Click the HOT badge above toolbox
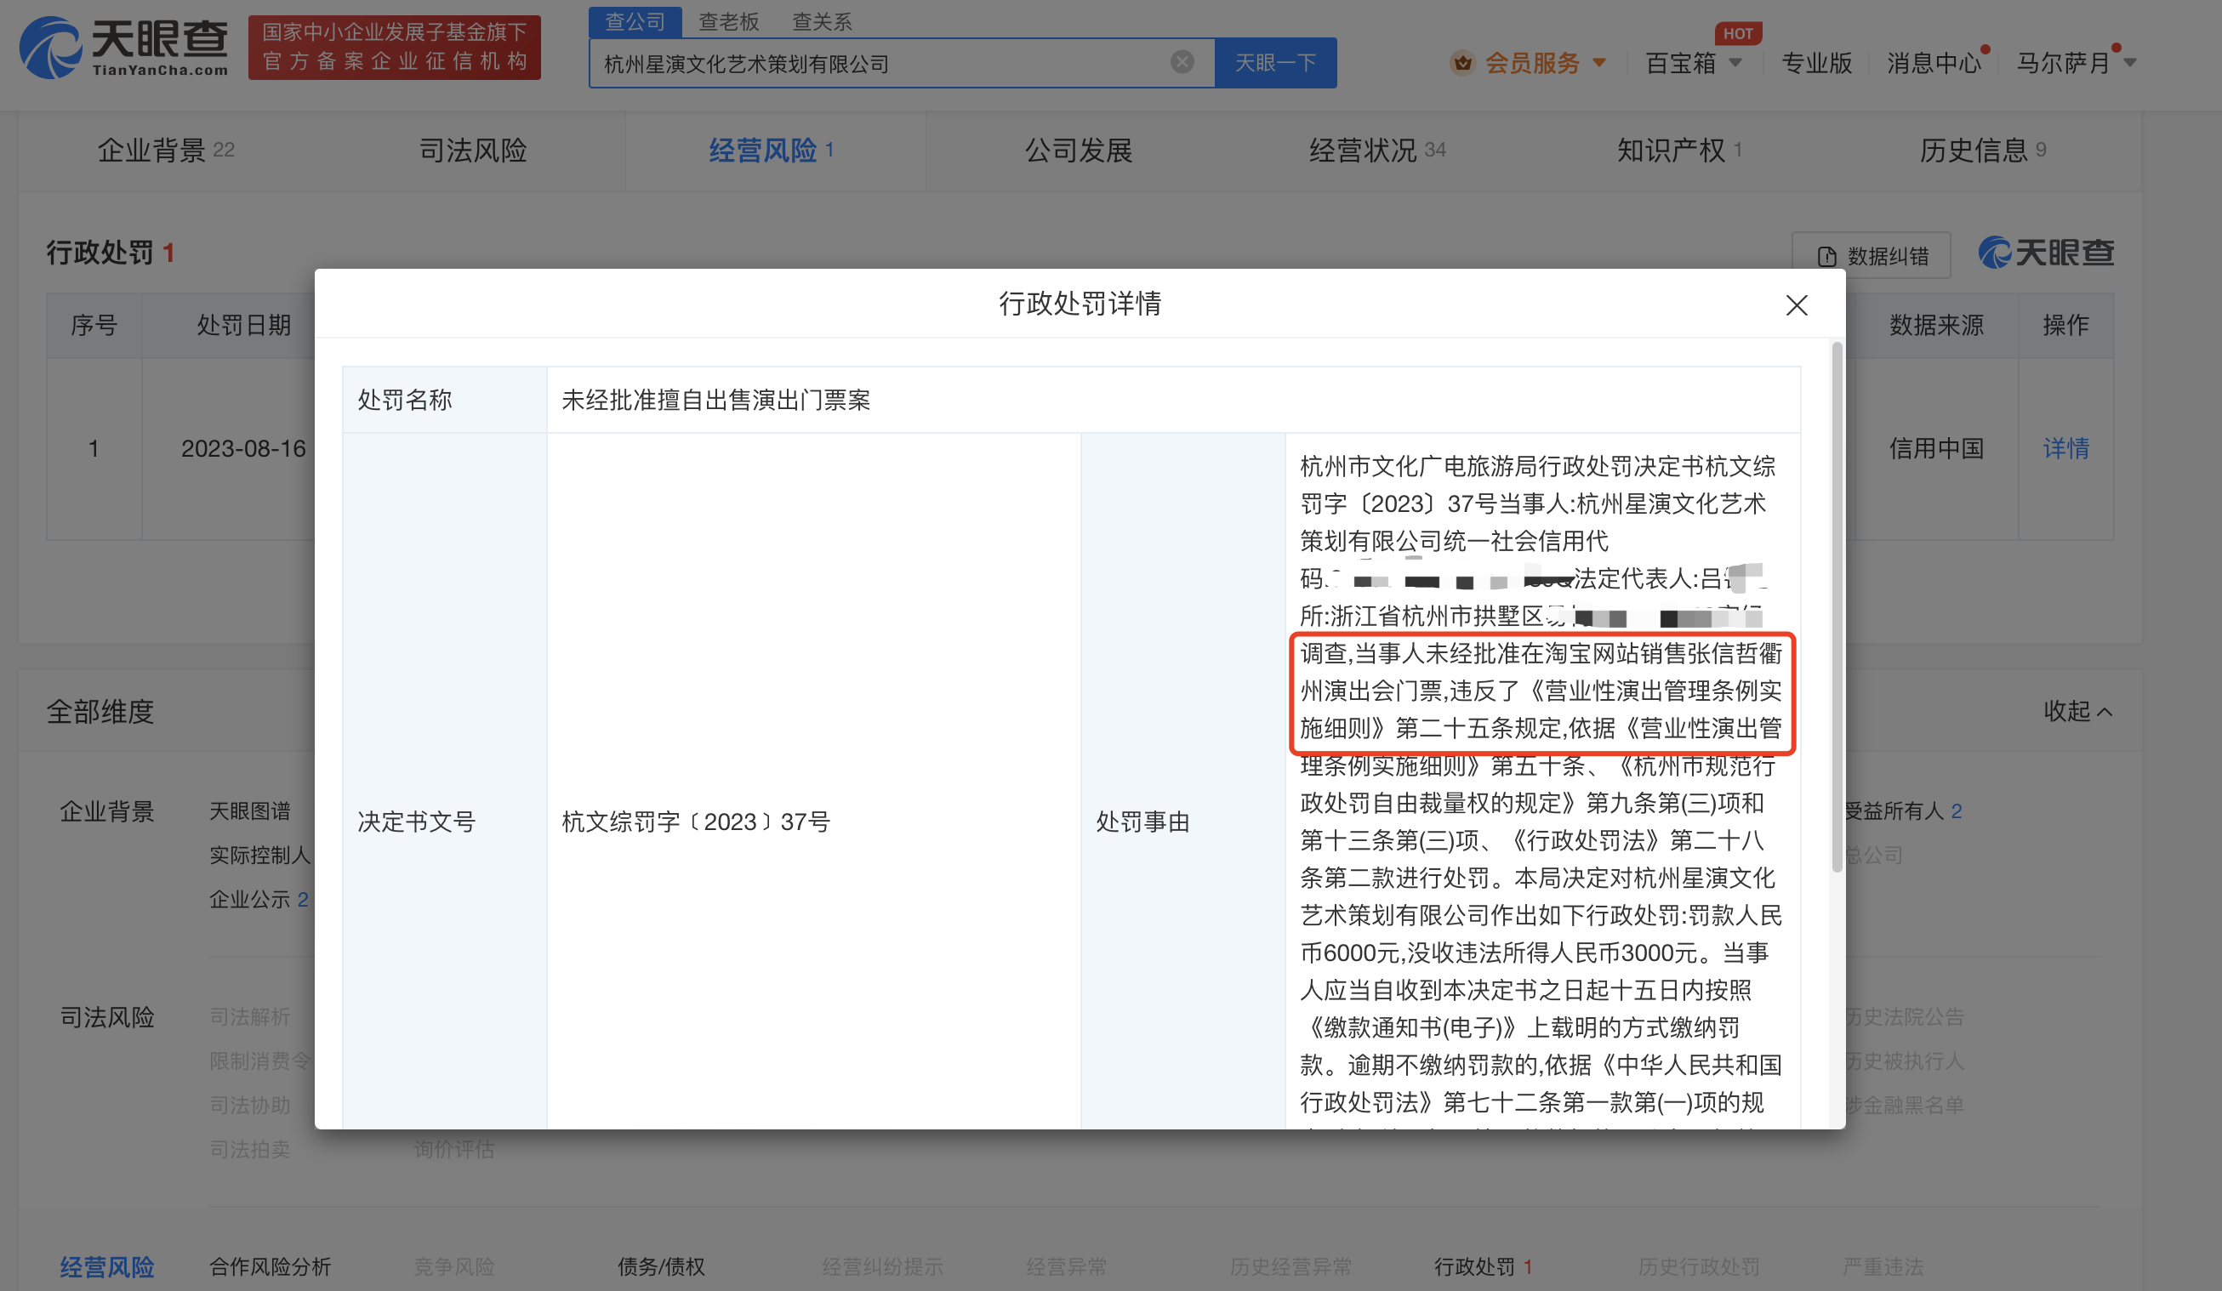 1738,33
